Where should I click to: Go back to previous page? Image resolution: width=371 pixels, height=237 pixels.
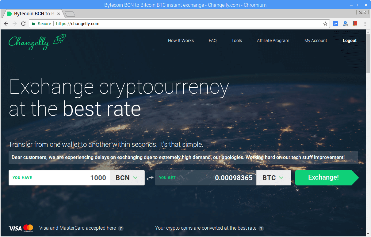pos(6,24)
